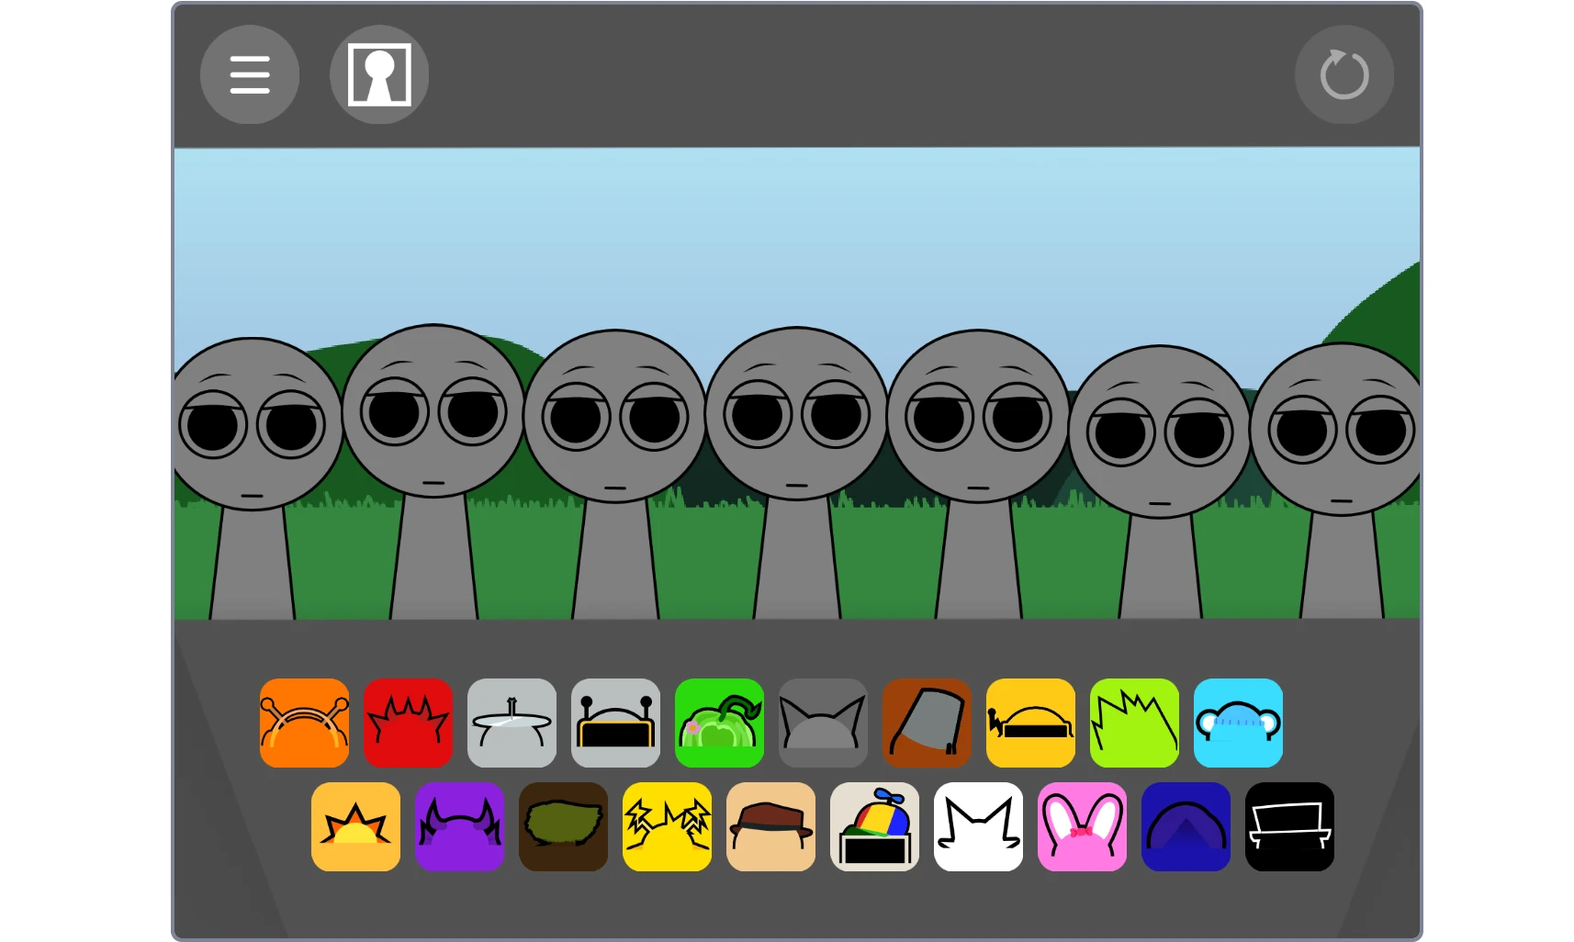The height and width of the screenshot is (942, 1574).
Task: Select the white cat ears icon
Action: (x=978, y=826)
